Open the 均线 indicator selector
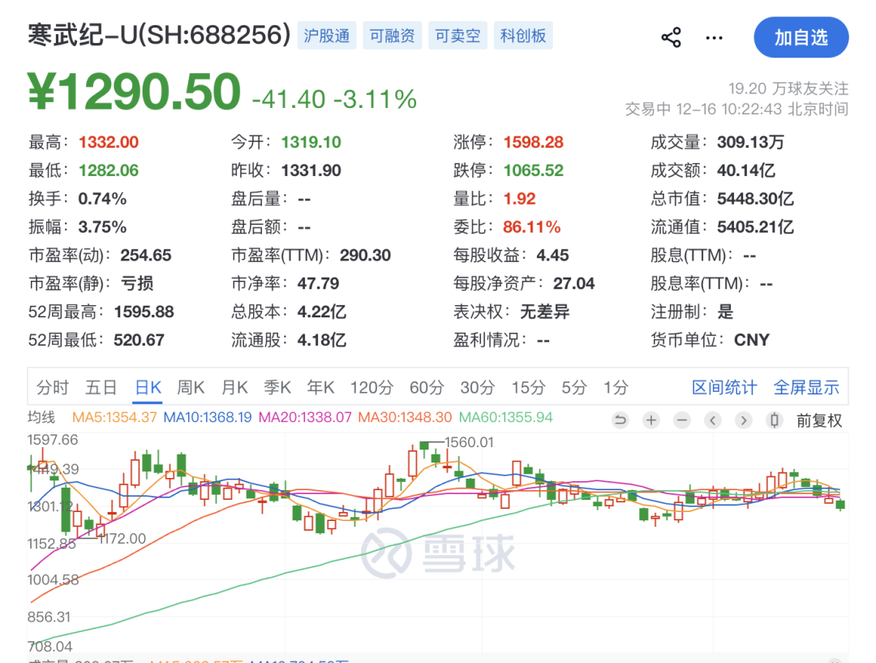The width and height of the screenshot is (876, 663). pos(41,418)
